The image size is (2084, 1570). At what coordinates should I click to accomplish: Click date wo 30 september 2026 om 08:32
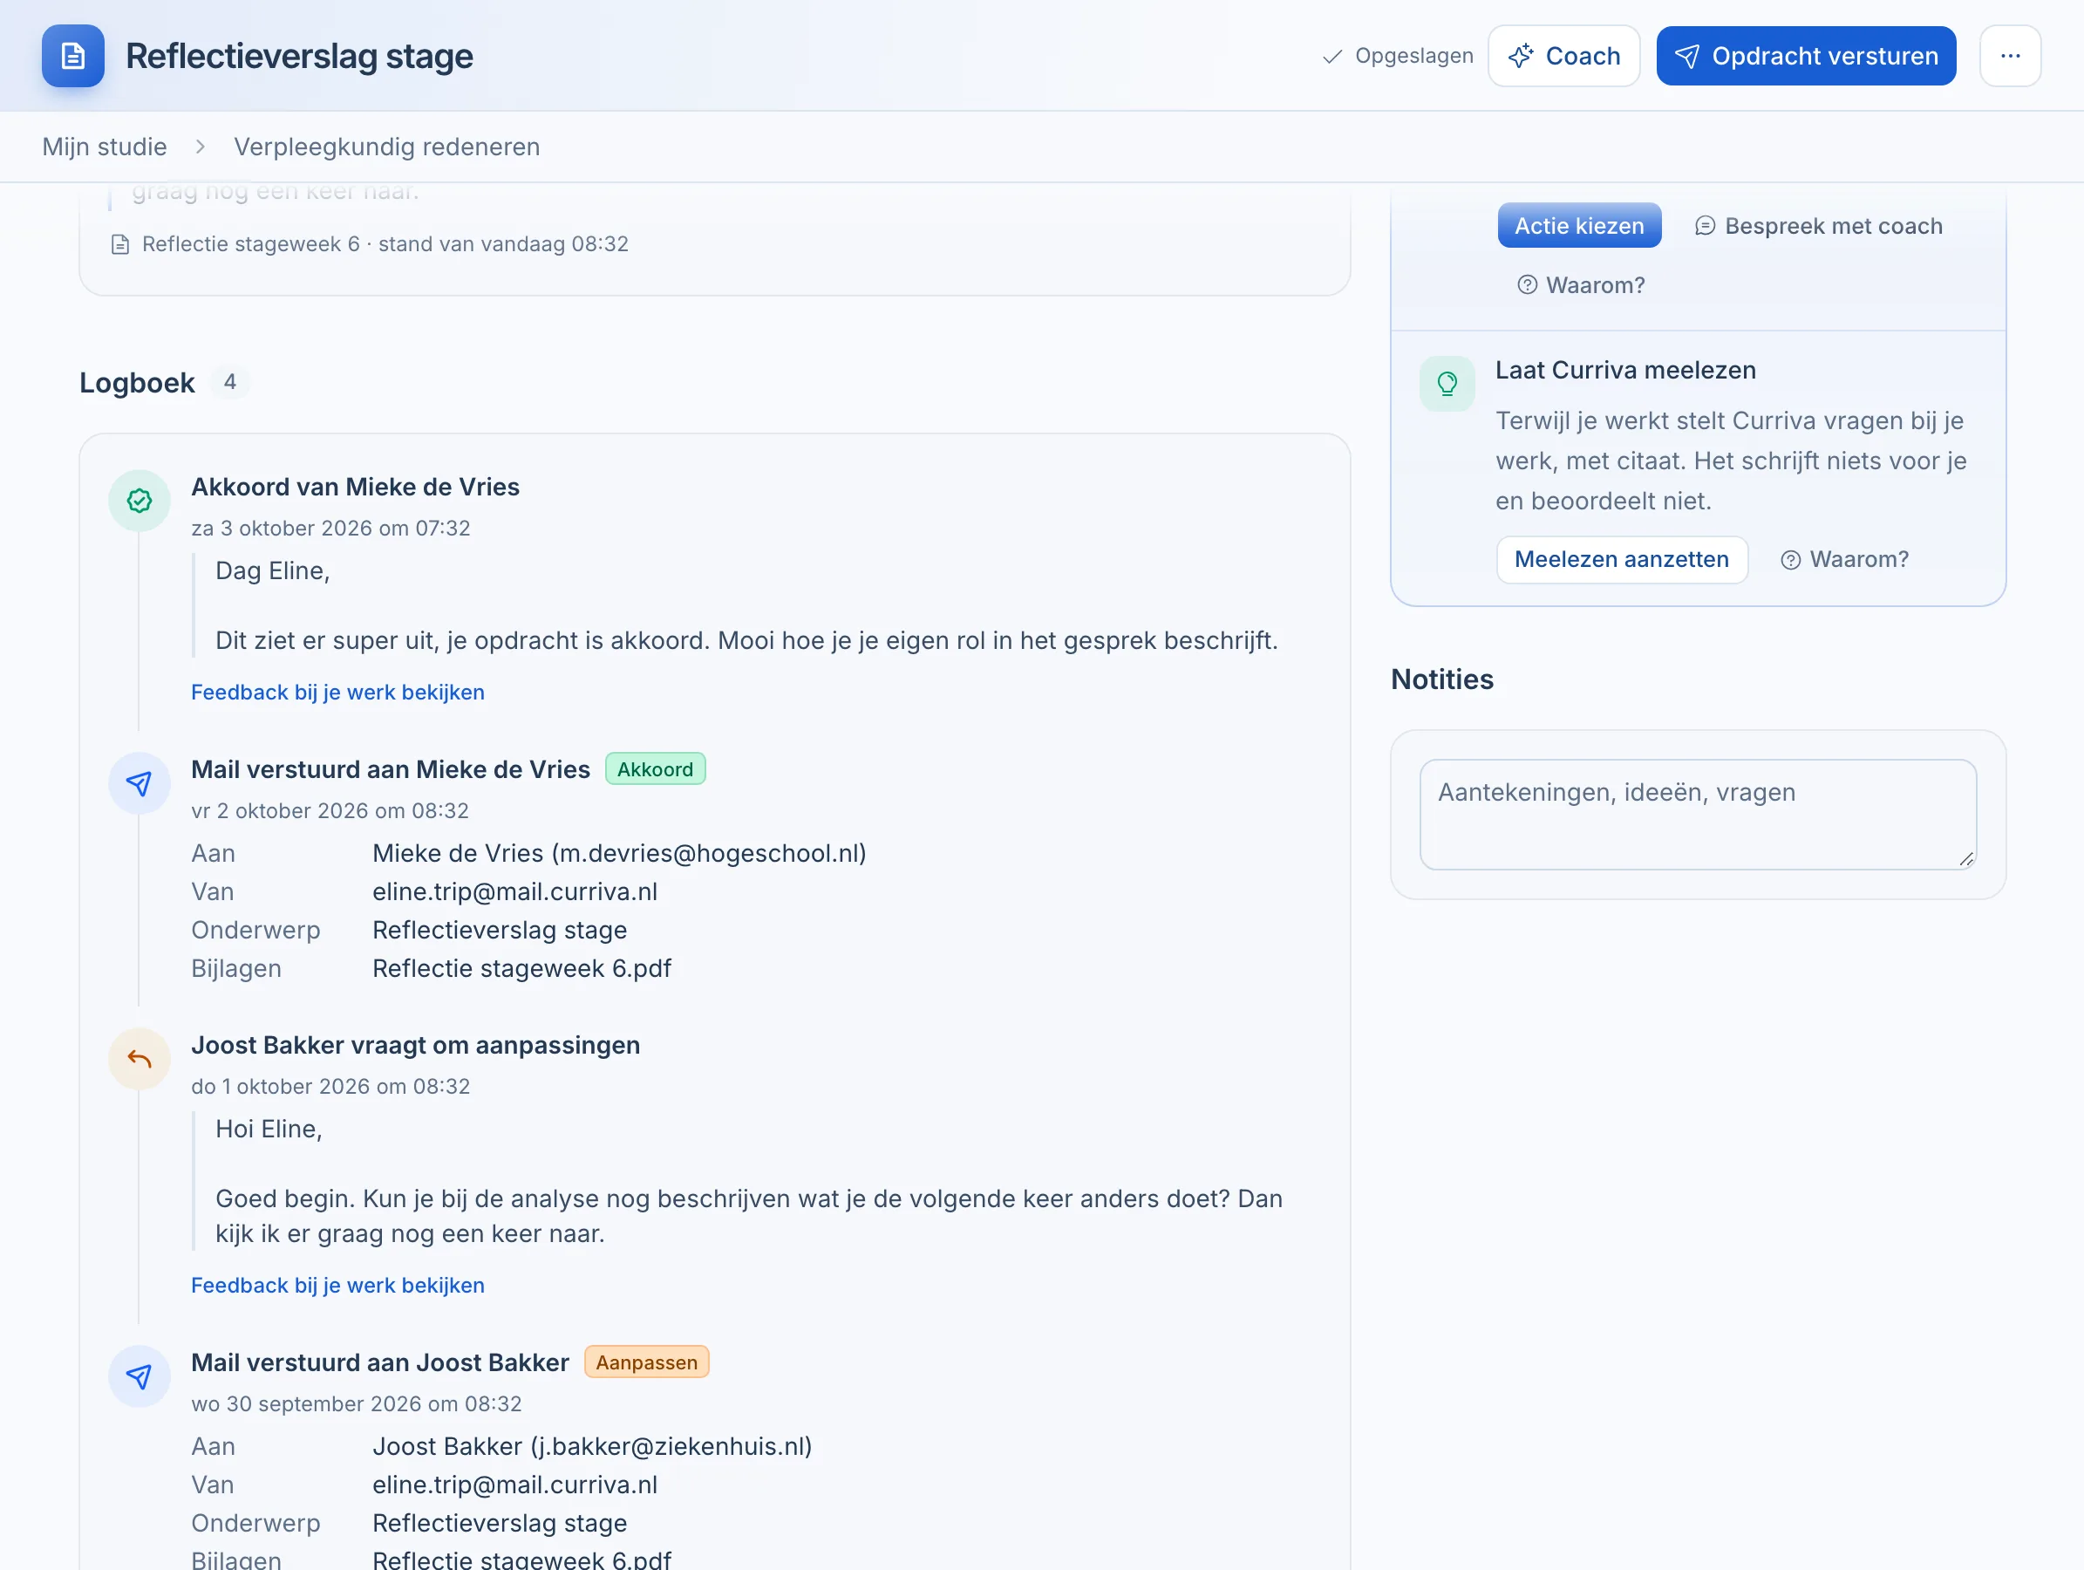click(356, 1404)
